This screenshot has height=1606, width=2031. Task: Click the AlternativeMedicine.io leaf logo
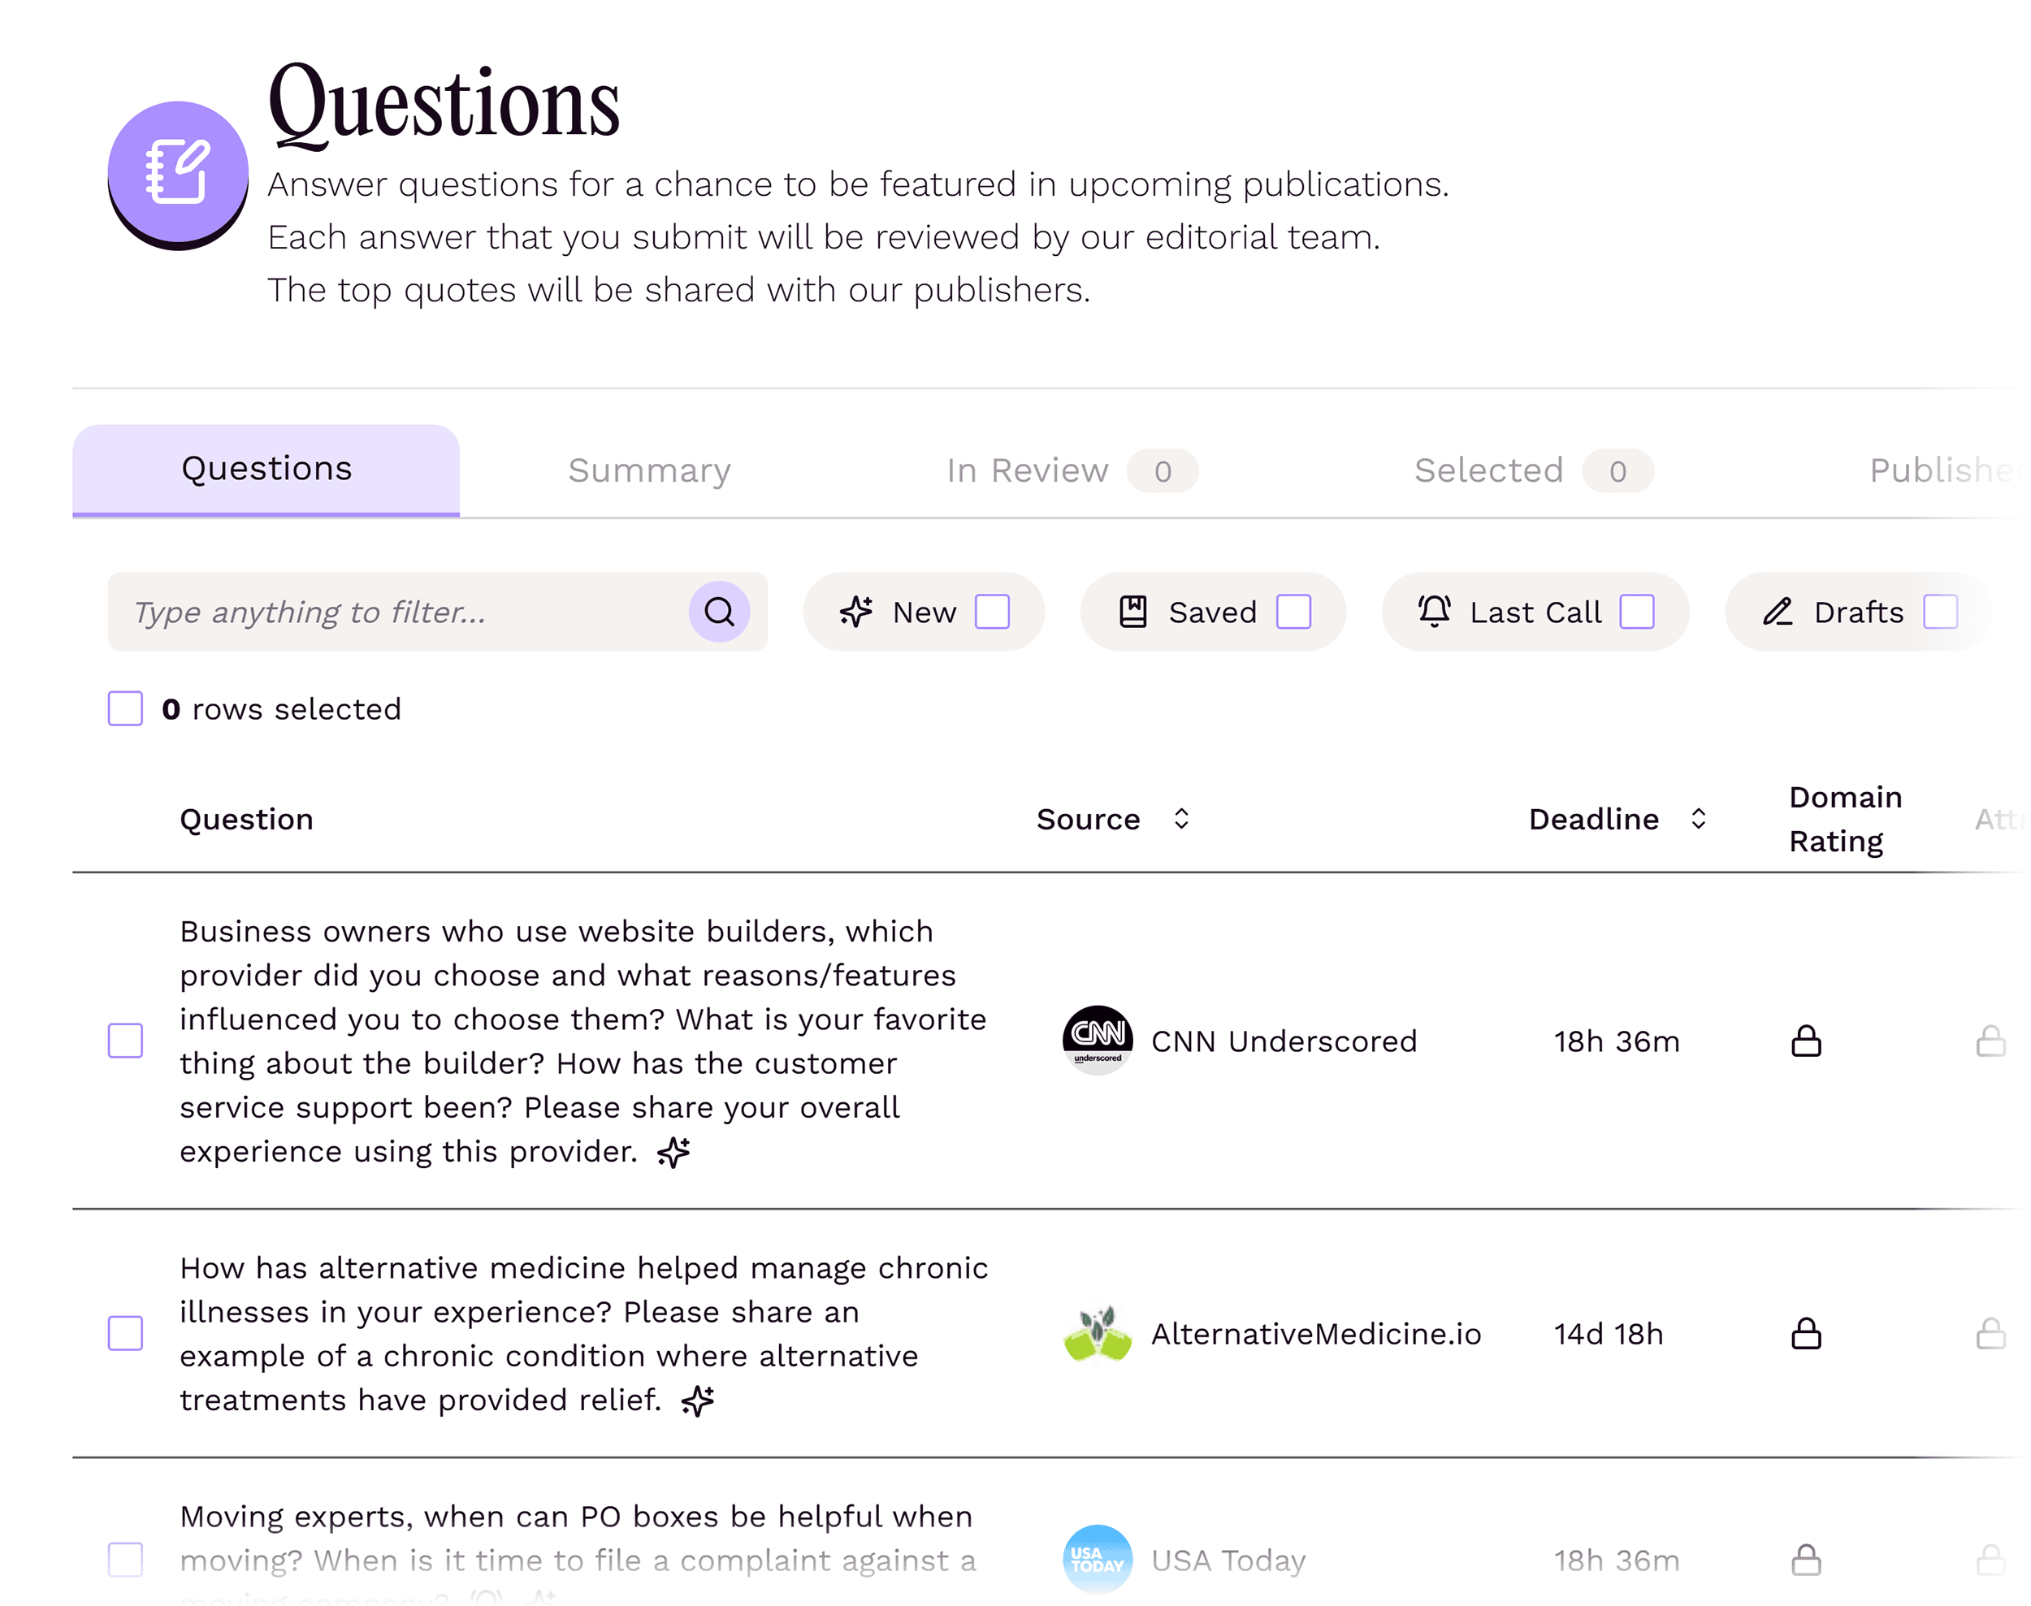(1098, 1333)
